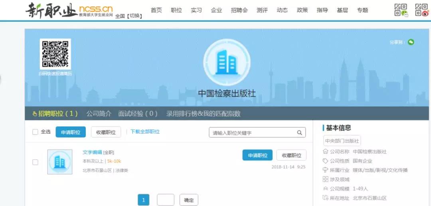Click the grid icon beside 涉及领域

point(326,179)
